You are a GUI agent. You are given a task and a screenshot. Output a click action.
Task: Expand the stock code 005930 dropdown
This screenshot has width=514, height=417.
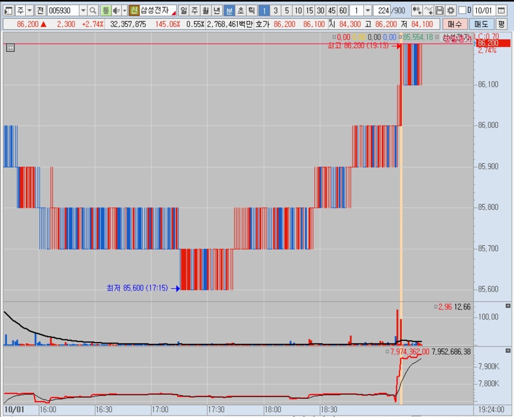pos(83,11)
